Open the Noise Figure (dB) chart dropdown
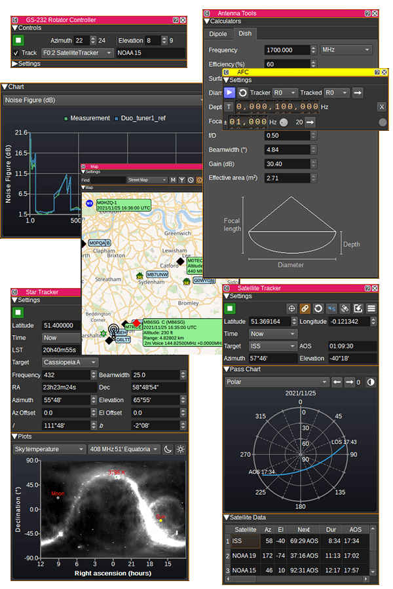 click(103, 100)
